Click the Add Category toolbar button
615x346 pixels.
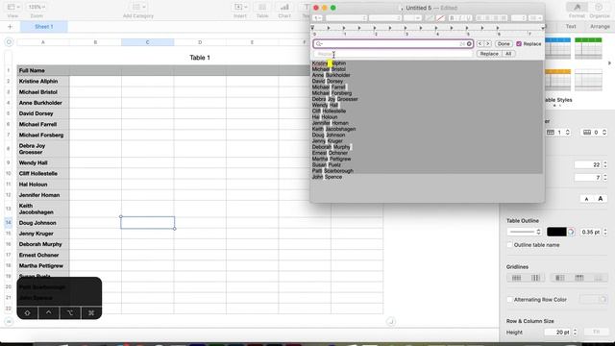[138, 7]
